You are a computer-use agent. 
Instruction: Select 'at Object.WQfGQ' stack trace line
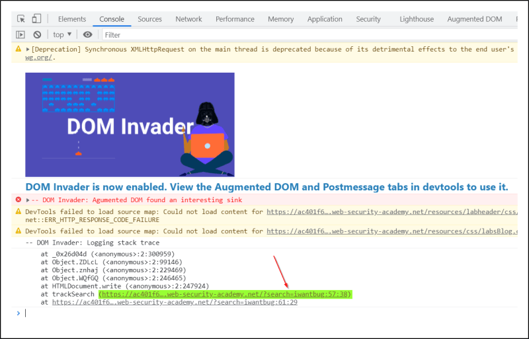coord(113,278)
